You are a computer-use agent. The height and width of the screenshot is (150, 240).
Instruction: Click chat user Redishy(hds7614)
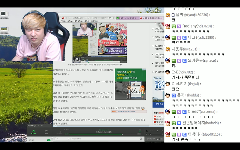click(x=197, y=26)
